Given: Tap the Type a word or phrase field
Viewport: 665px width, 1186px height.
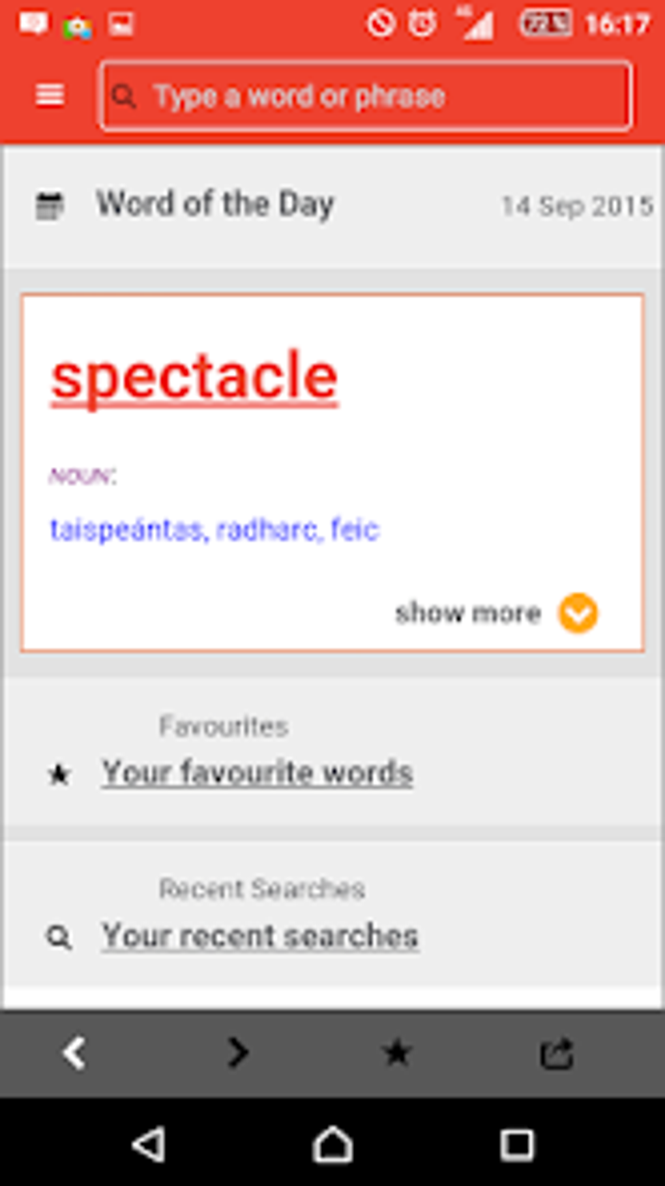Looking at the screenshot, I should click(365, 95).
